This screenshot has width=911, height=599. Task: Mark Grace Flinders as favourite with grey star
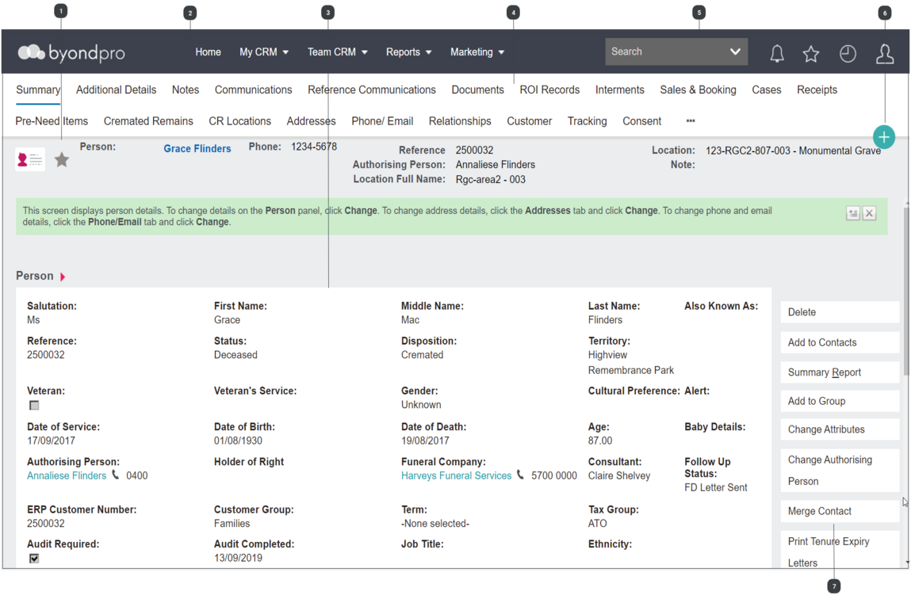[x=62, y=159]
